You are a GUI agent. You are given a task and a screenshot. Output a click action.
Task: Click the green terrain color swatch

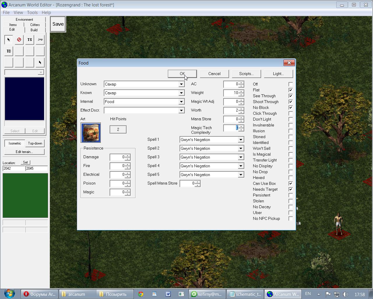(x=25, y=195)
